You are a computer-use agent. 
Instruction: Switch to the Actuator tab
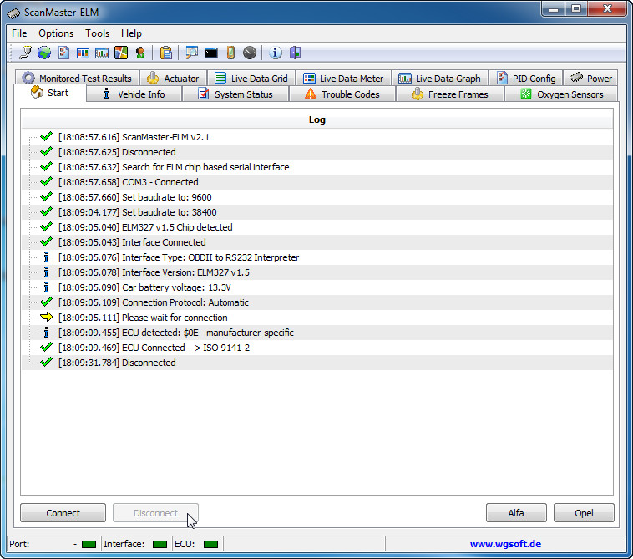(173, 78)
